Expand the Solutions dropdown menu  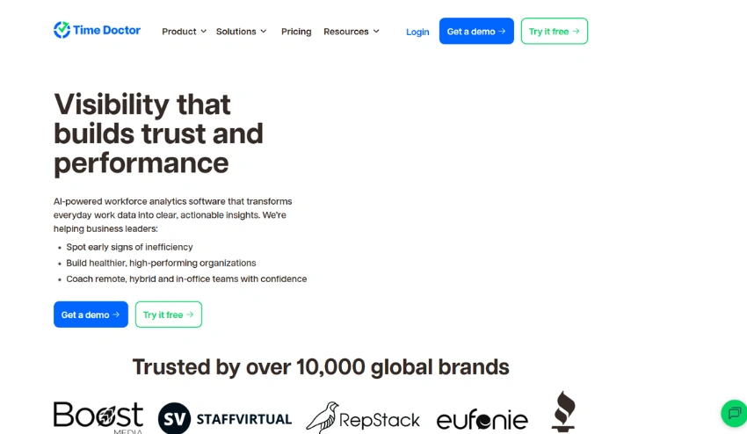point(241,32)
